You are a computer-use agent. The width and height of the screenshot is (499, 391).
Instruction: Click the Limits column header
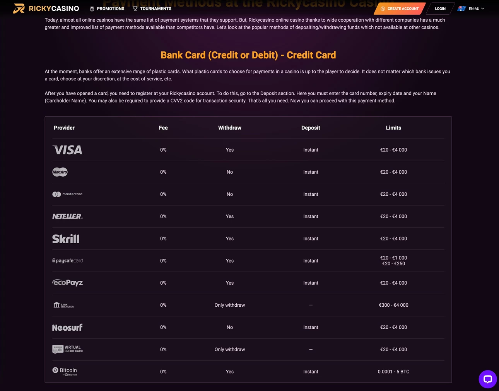pyautogui.click(x=393, y=128)
